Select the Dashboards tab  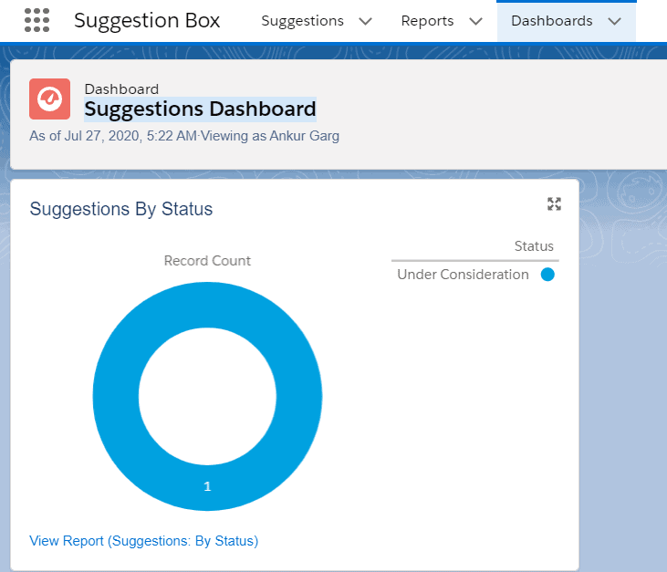point(552,21)
